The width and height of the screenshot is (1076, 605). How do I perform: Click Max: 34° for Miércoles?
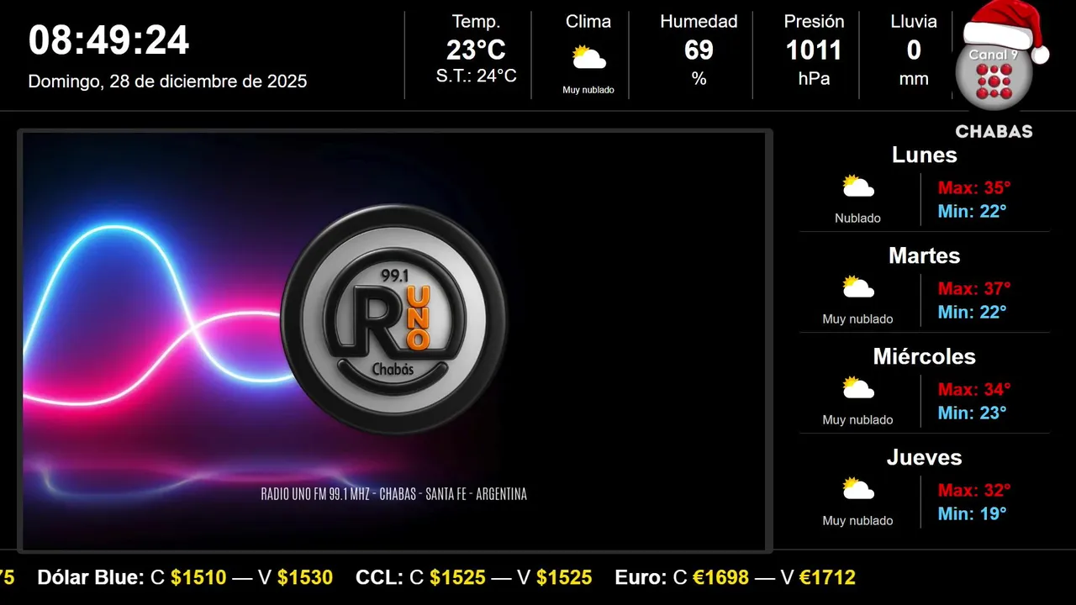click(974, 389)
